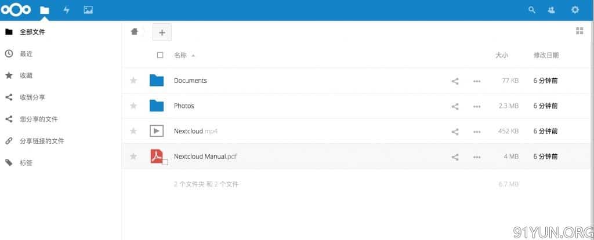Open the Activity lightning icon
Image resolution: width=594 pixels, height=240 pixels.
coord(66,10)
